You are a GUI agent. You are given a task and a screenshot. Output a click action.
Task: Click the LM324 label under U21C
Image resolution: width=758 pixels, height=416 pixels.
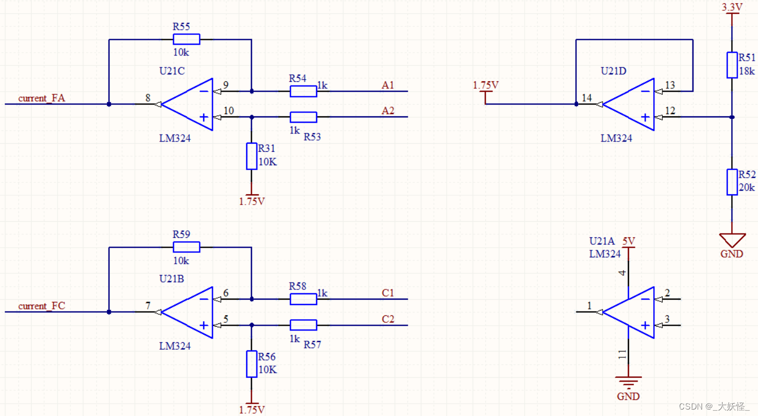click(x=175, y=138)
